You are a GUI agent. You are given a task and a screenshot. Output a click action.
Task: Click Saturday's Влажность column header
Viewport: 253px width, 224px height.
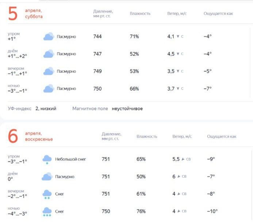tap(140, 13)
